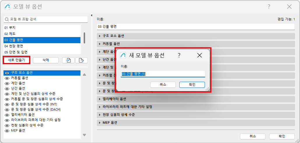
Task: Click main dialog 취소 button
Action: pos(253,136)
